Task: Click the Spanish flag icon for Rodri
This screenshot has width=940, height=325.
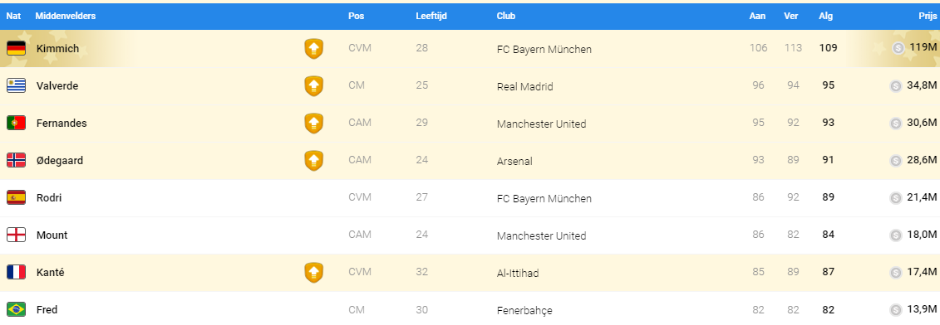Action: (x=16, y=197)
